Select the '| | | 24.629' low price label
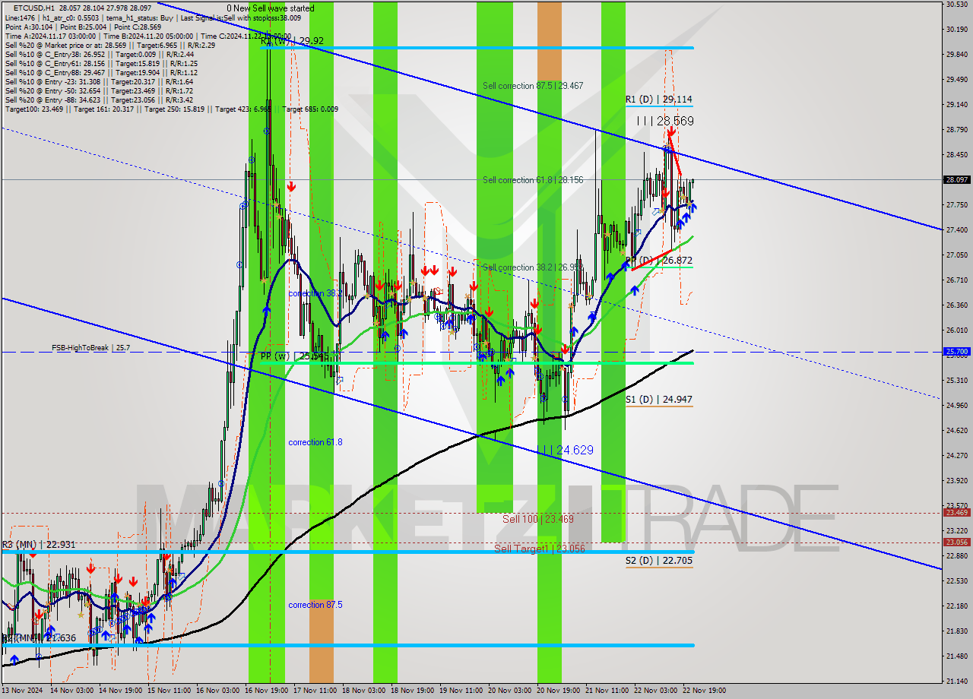 click(565, 451)
